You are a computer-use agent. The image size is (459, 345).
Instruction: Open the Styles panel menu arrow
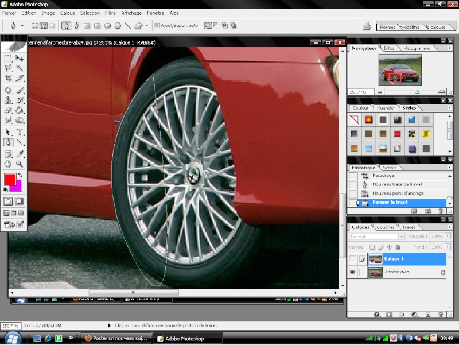click(449, 108)
